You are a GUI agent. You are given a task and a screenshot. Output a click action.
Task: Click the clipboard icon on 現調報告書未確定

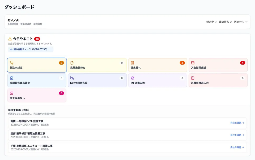(x=11, y=78)
